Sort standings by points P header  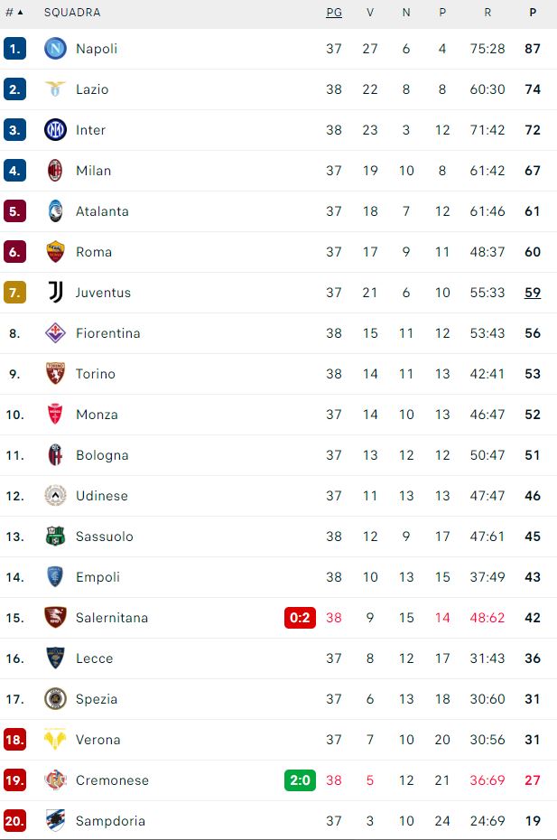click(533, 13)
